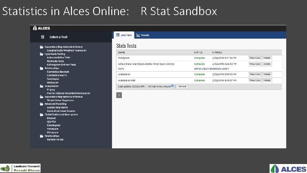The width and height of the screenshot is (307, 173).
Task: Select Kriging tool
Action: tap(51, 90)
